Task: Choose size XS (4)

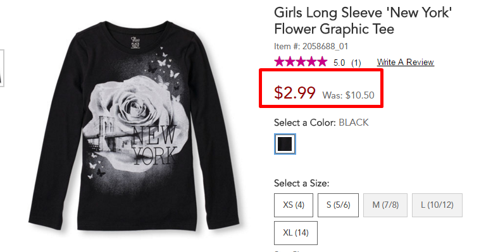Action: 294,205
